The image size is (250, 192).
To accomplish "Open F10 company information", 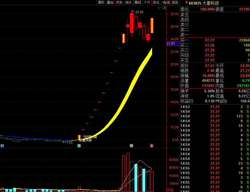I will 147,2.
